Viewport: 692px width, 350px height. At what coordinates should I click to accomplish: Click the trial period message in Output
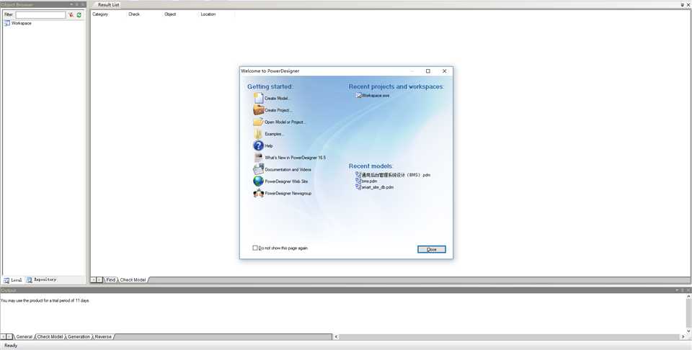point(45,300)
